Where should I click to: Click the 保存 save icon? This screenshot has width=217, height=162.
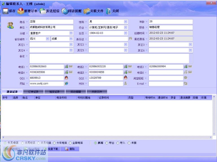(6, 11)
